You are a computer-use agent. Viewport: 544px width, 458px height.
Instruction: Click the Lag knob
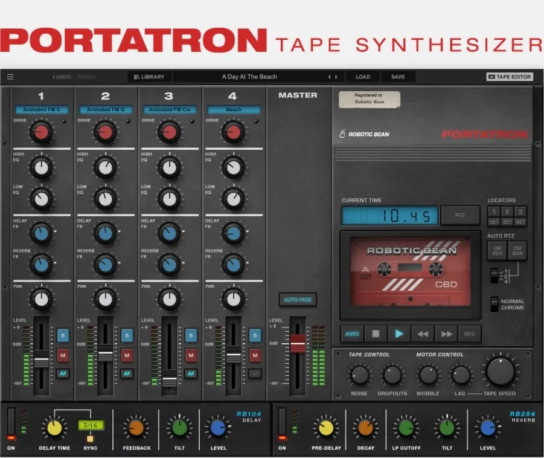click(461, 375)
